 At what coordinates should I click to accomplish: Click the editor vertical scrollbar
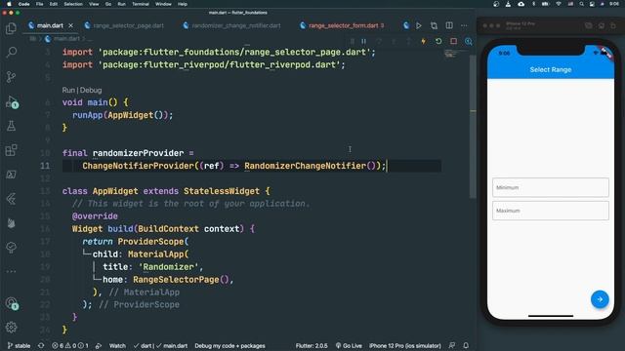pos(473,127)
